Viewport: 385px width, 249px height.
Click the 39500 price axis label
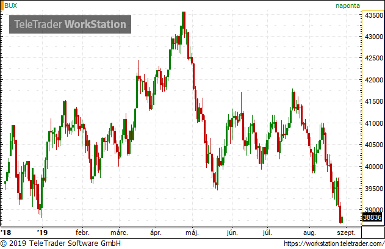tap(373, 189)
